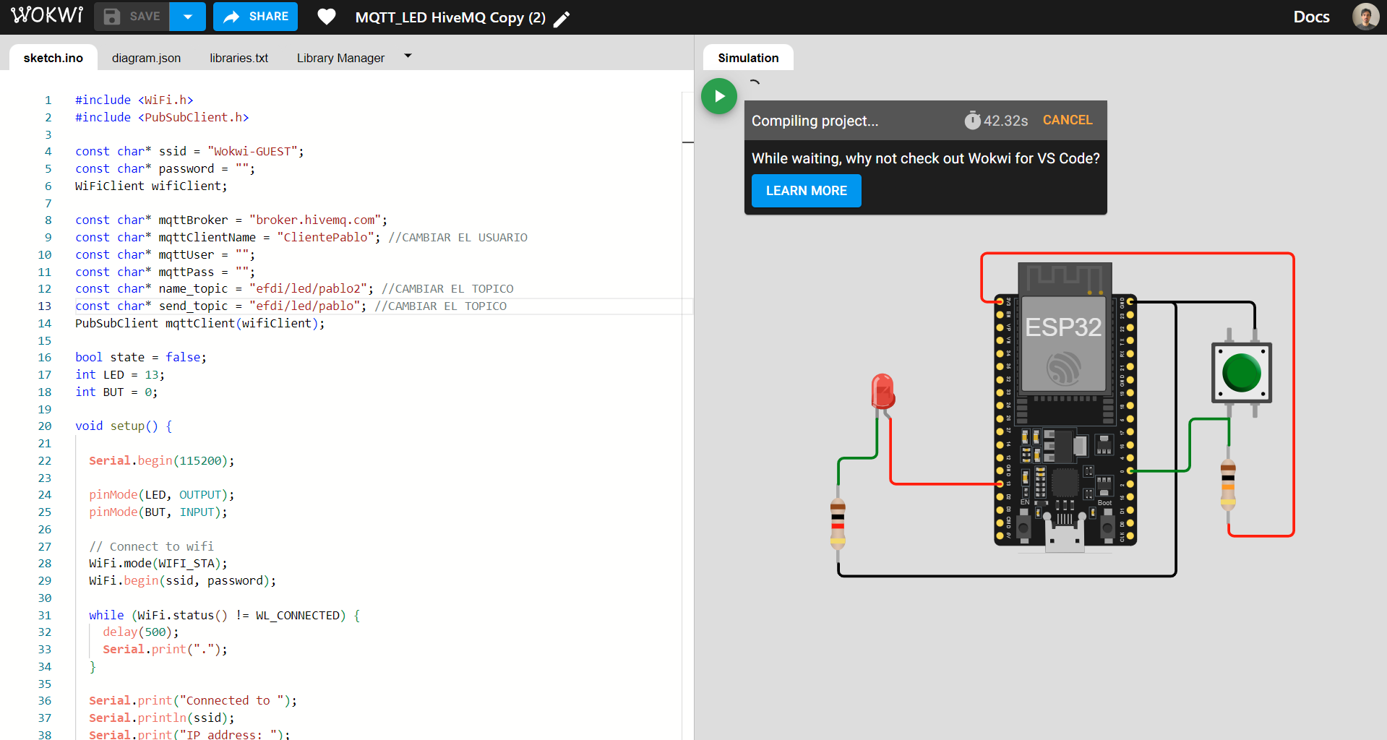Cancel the project compilation
Viewport: 1387px width, 740px height.
pyautogui.click(x=1067, y=120)
